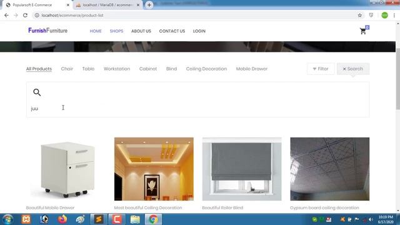Bookmark this page with star icon

coord(360,15)
